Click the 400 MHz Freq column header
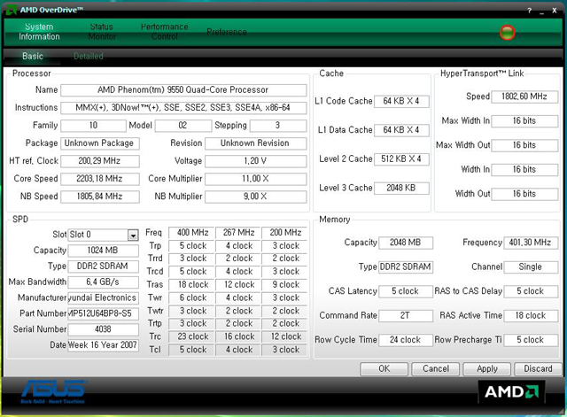The height and width of the screenshot is (417, 567). pos(191,233)
